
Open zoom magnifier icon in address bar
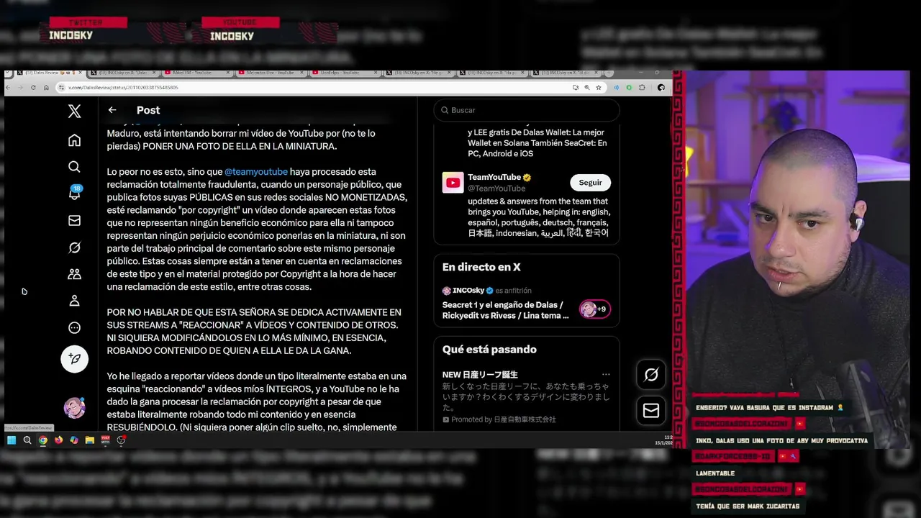[x=587, y=88]
